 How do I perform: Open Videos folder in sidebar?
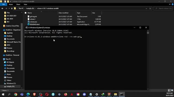(9, 80)
